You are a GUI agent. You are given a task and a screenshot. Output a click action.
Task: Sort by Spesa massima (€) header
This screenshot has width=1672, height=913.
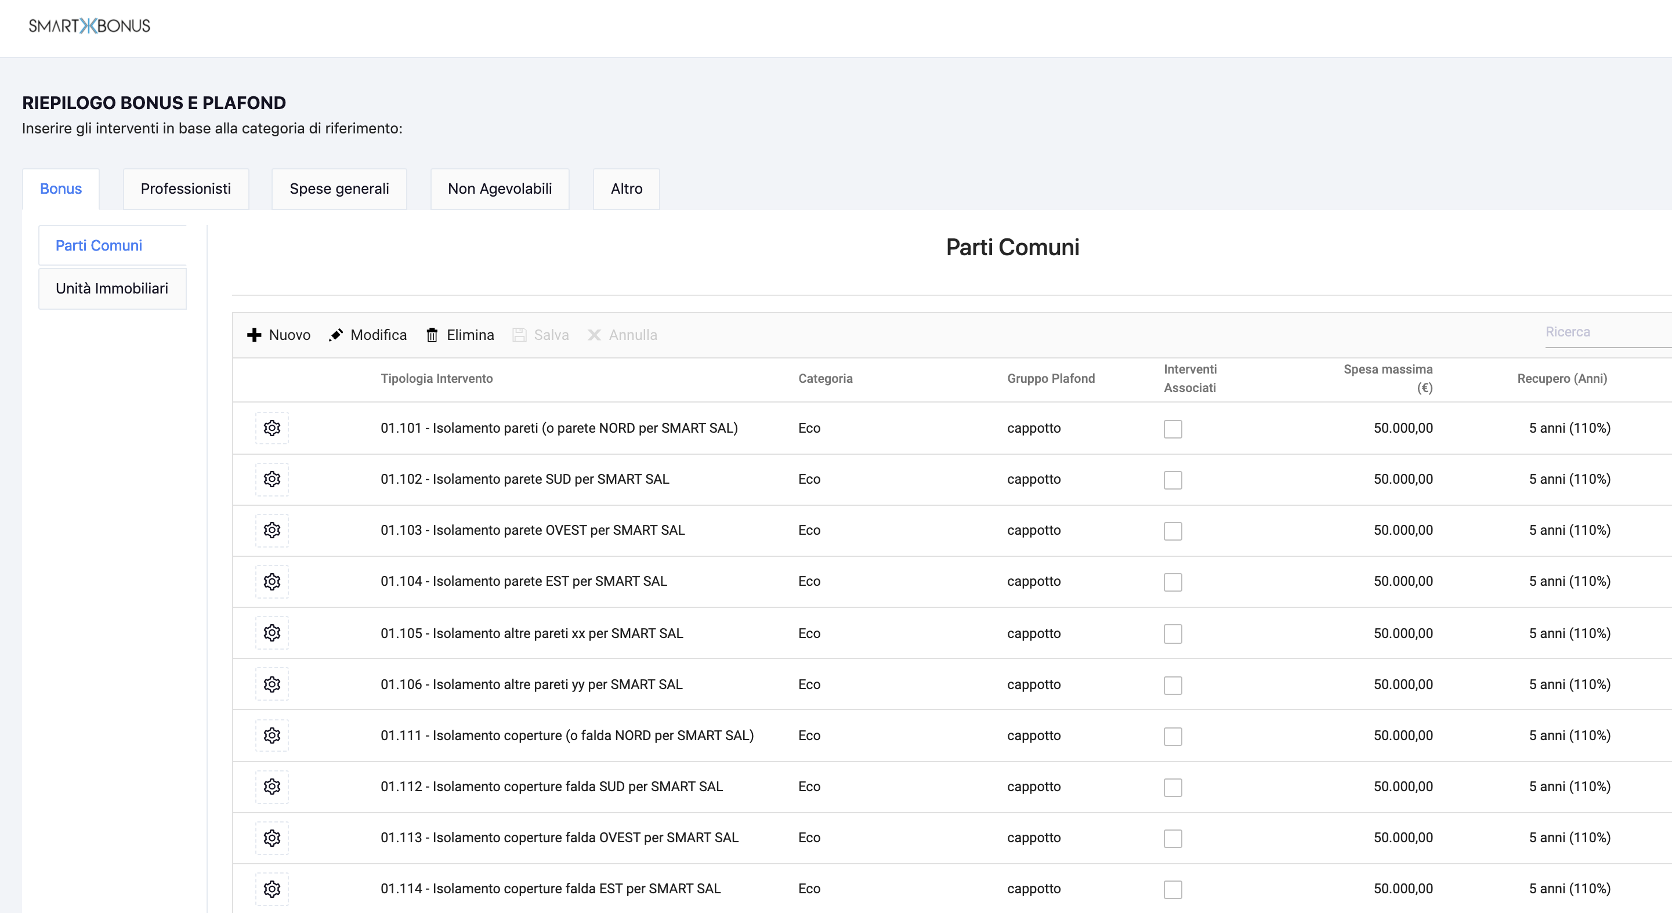(1388, 378)
